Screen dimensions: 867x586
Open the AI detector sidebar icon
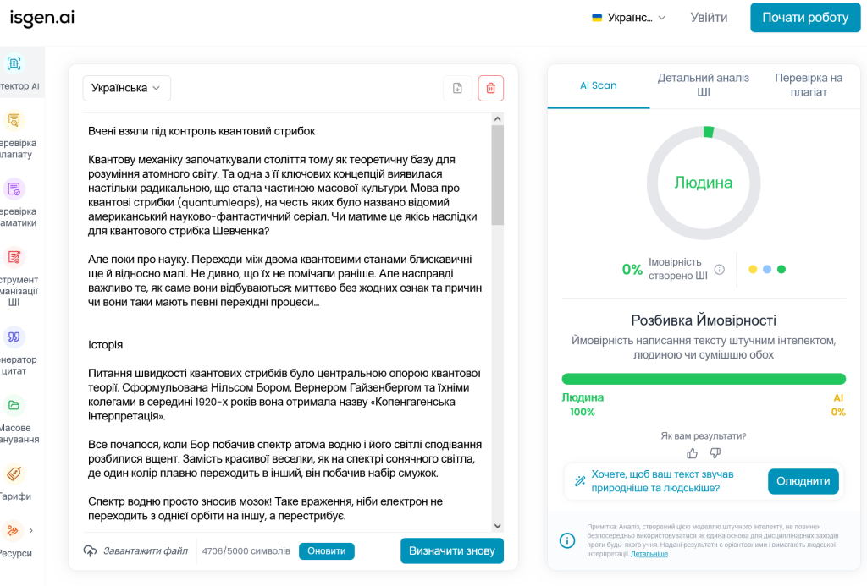14,63
